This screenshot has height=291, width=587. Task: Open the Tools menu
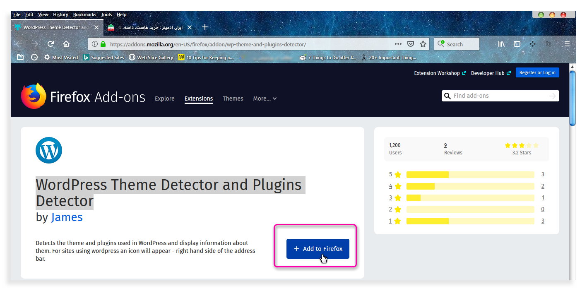tap(106, 14)
